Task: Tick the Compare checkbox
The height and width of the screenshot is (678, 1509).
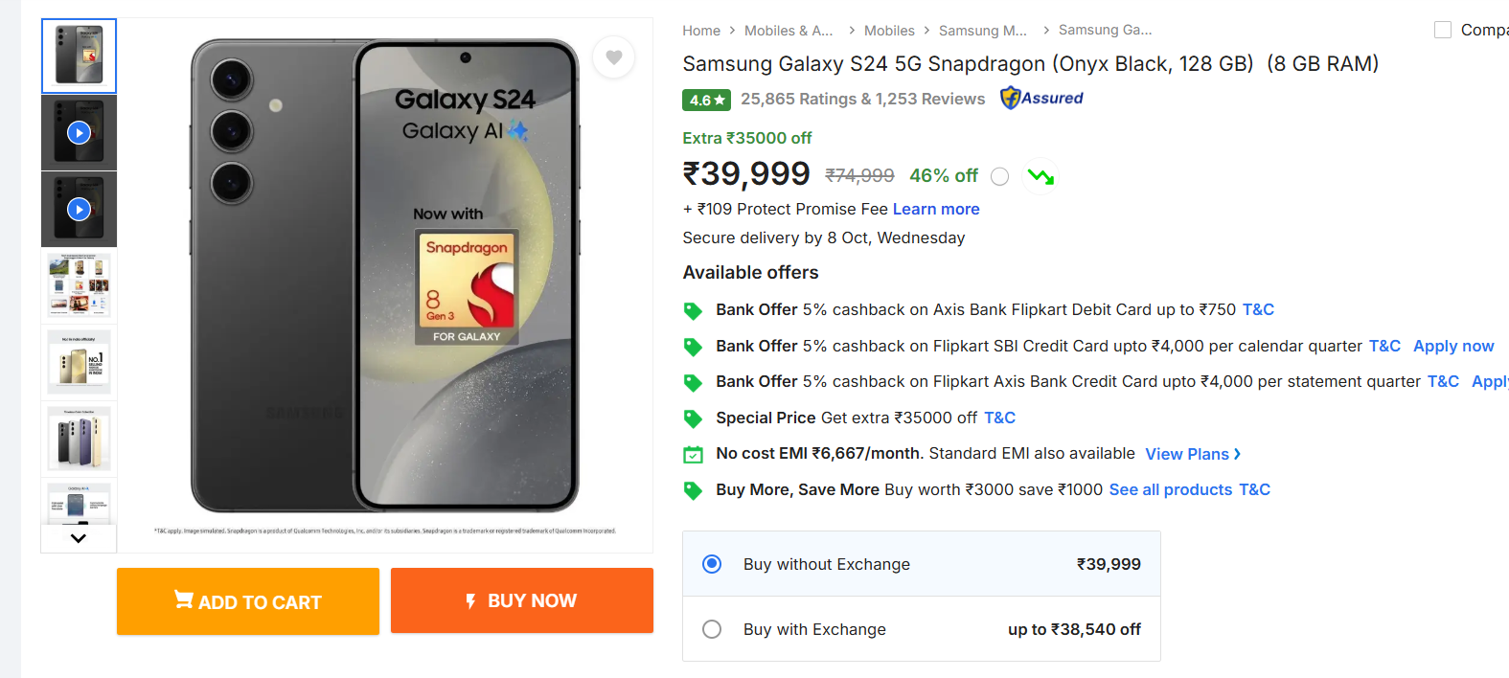Action: click(1442, 30)
